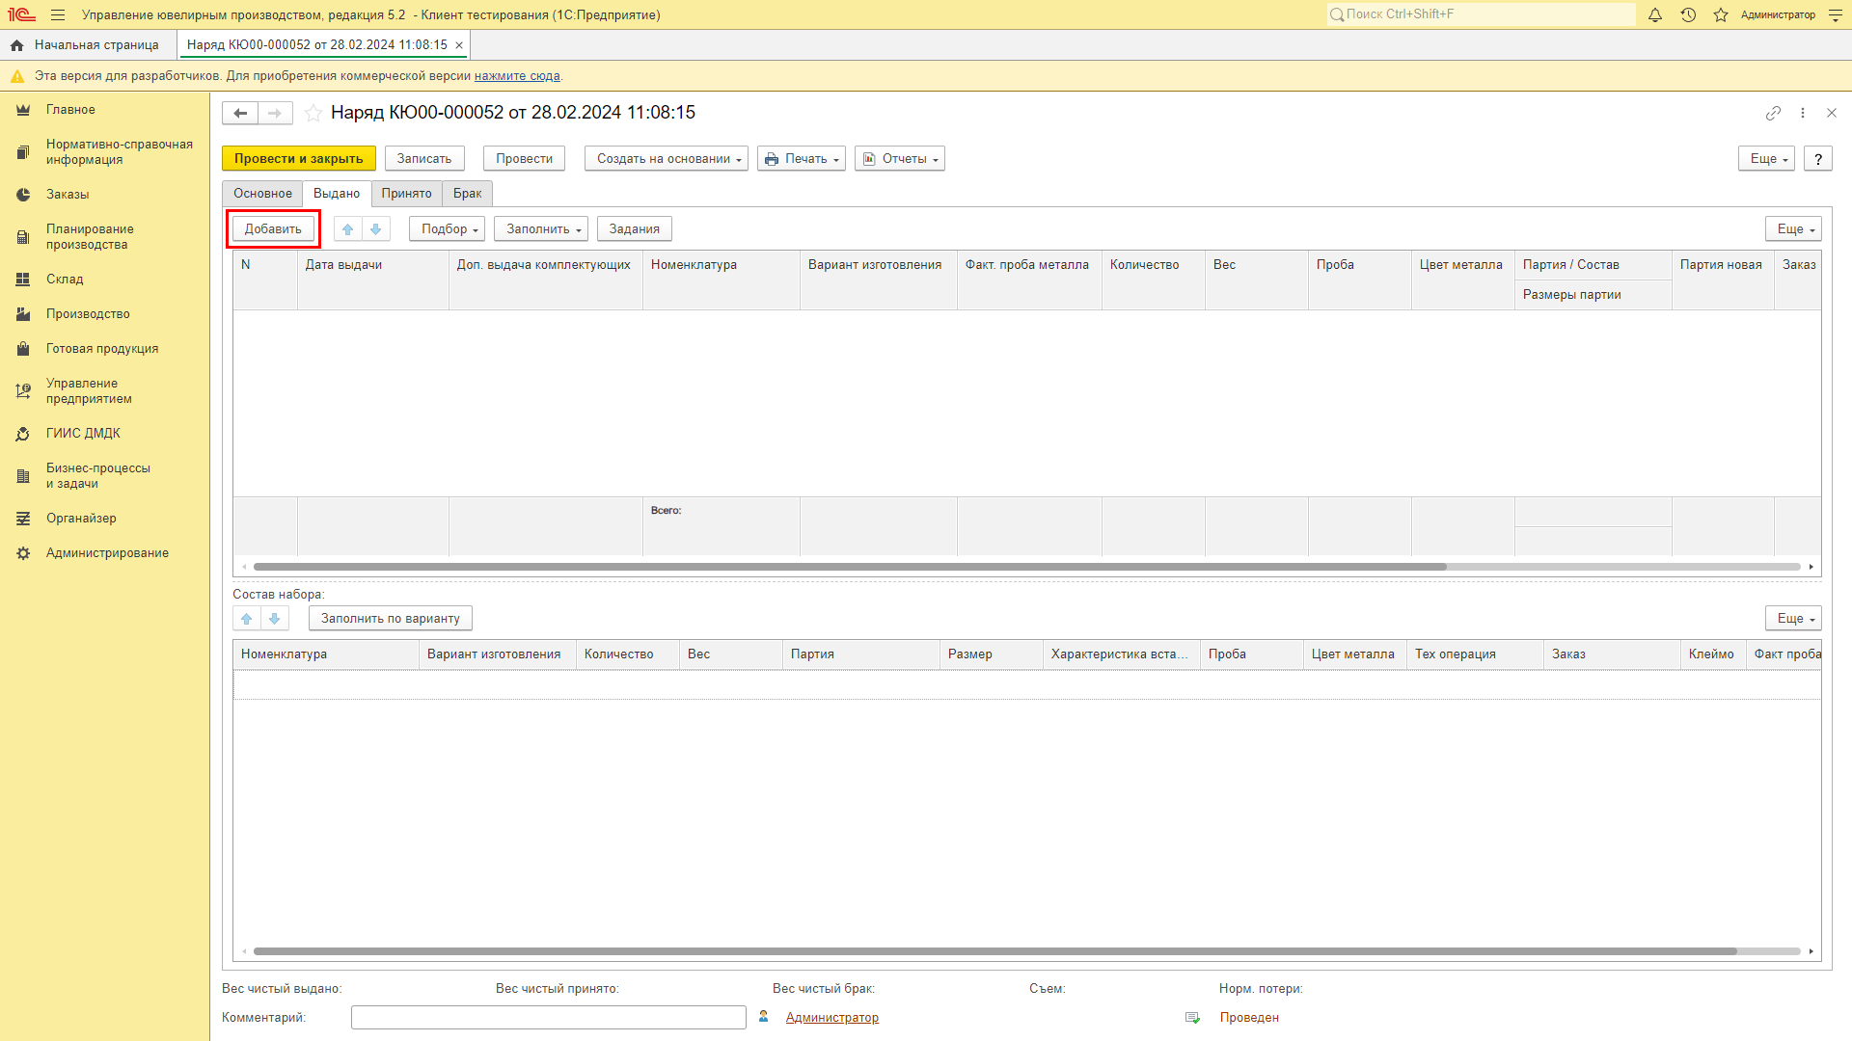Viewport: 1852px width, 1041px height.
Task: Close the Наряд КЮ00-000052 tab
Action: tap(459, 45)
